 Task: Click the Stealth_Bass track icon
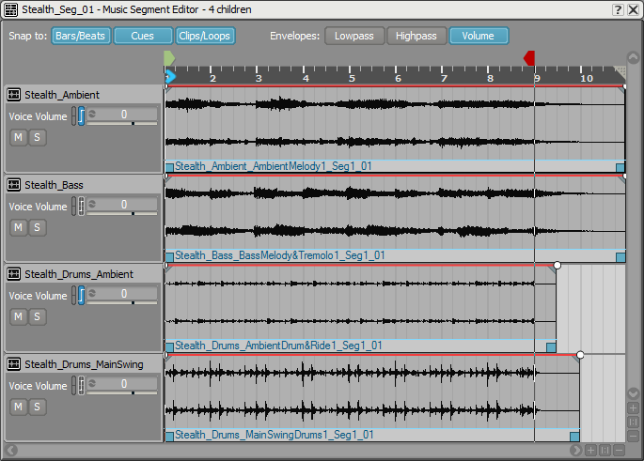pyautogui.click(x=13, y=185)
